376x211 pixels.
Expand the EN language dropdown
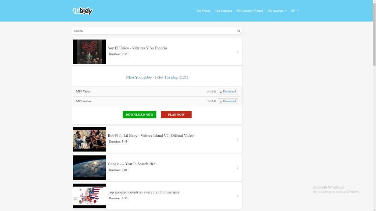(x=295, y=11)
